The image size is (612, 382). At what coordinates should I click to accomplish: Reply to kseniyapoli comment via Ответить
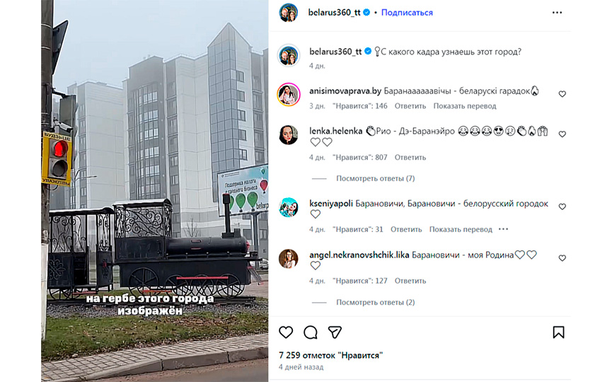click(x=406, y=229)
